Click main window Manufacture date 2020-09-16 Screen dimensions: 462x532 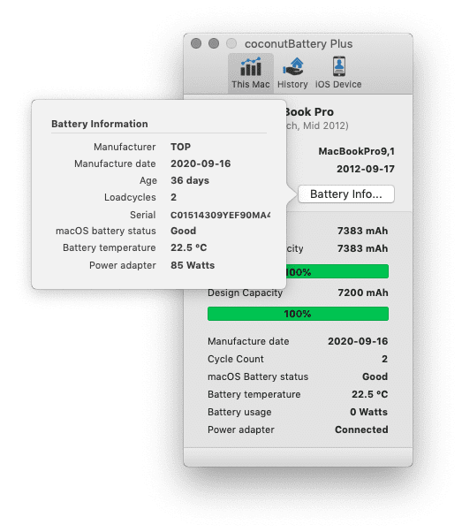358,341
